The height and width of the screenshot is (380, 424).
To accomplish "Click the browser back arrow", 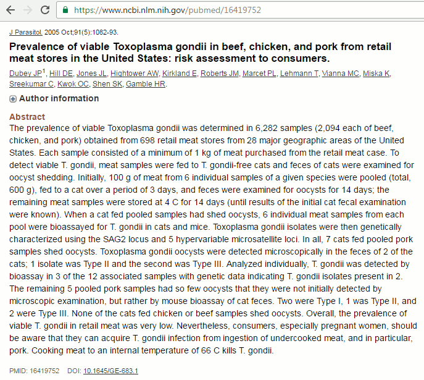I will click(10, 11).
